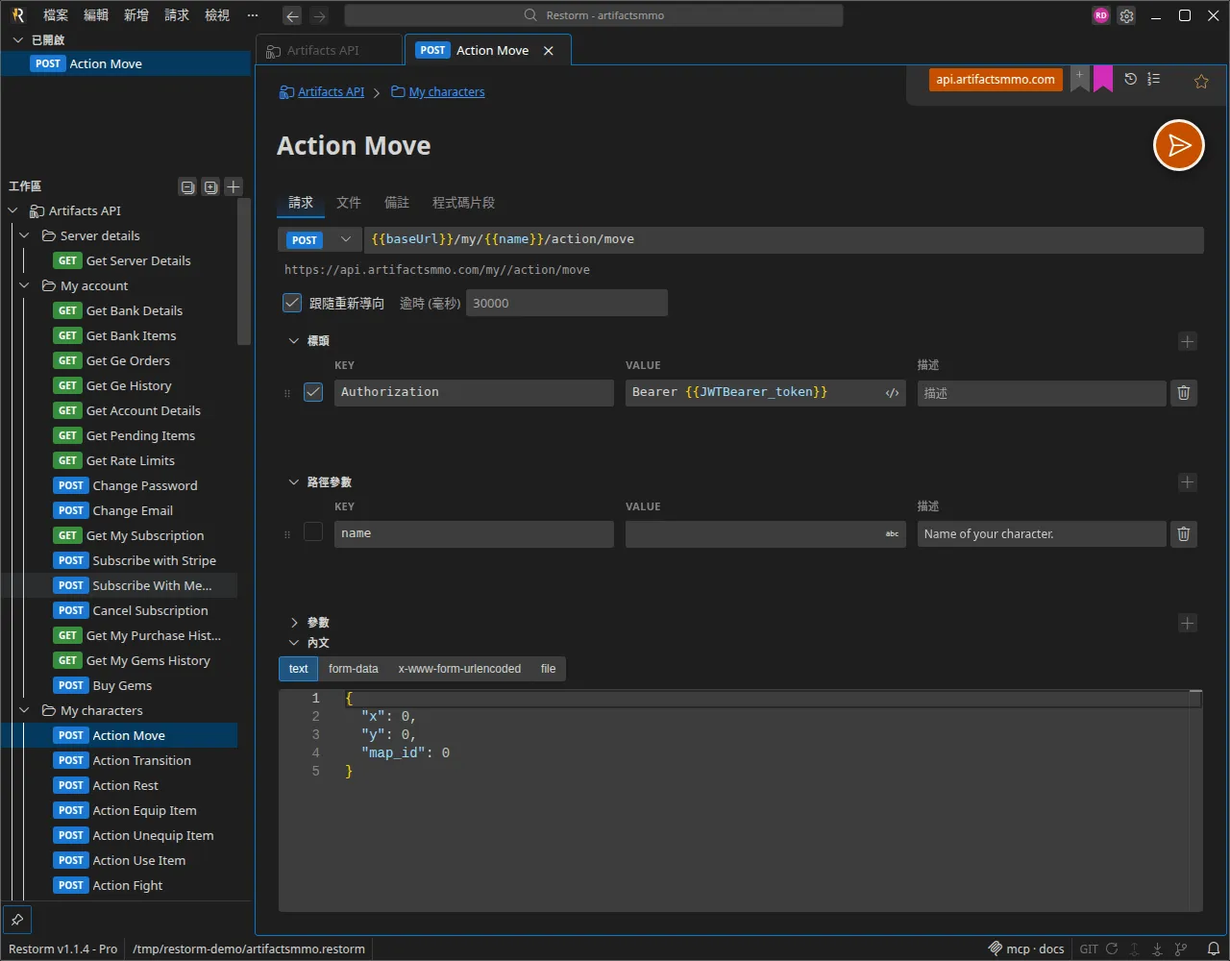
Task: Open the RD user account avatar
Action: tap(1101, 15)
